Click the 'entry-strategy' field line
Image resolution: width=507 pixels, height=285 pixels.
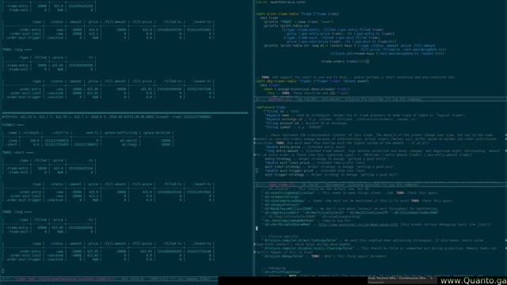(326, 159)
